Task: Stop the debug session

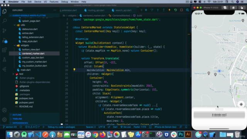Action: coord(181,10)
